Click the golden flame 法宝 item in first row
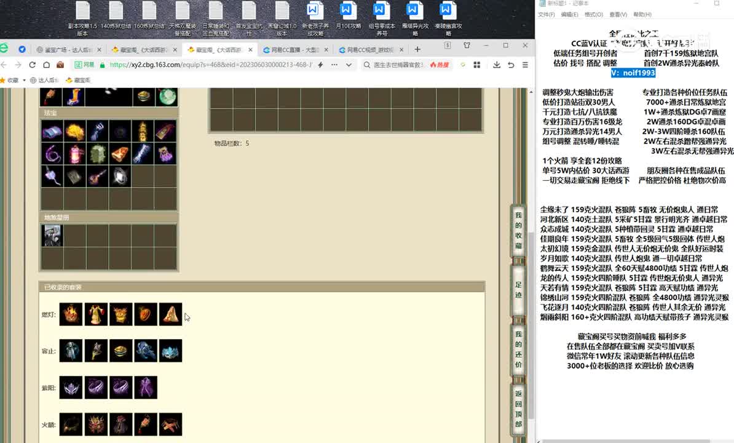The image size is (734, 443). point(74,130)
